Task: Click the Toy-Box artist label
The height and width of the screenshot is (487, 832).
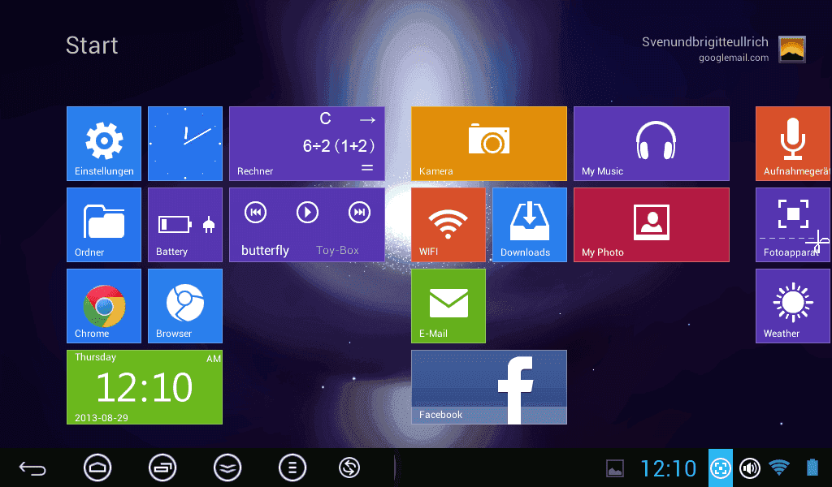Action: (337, 250)
